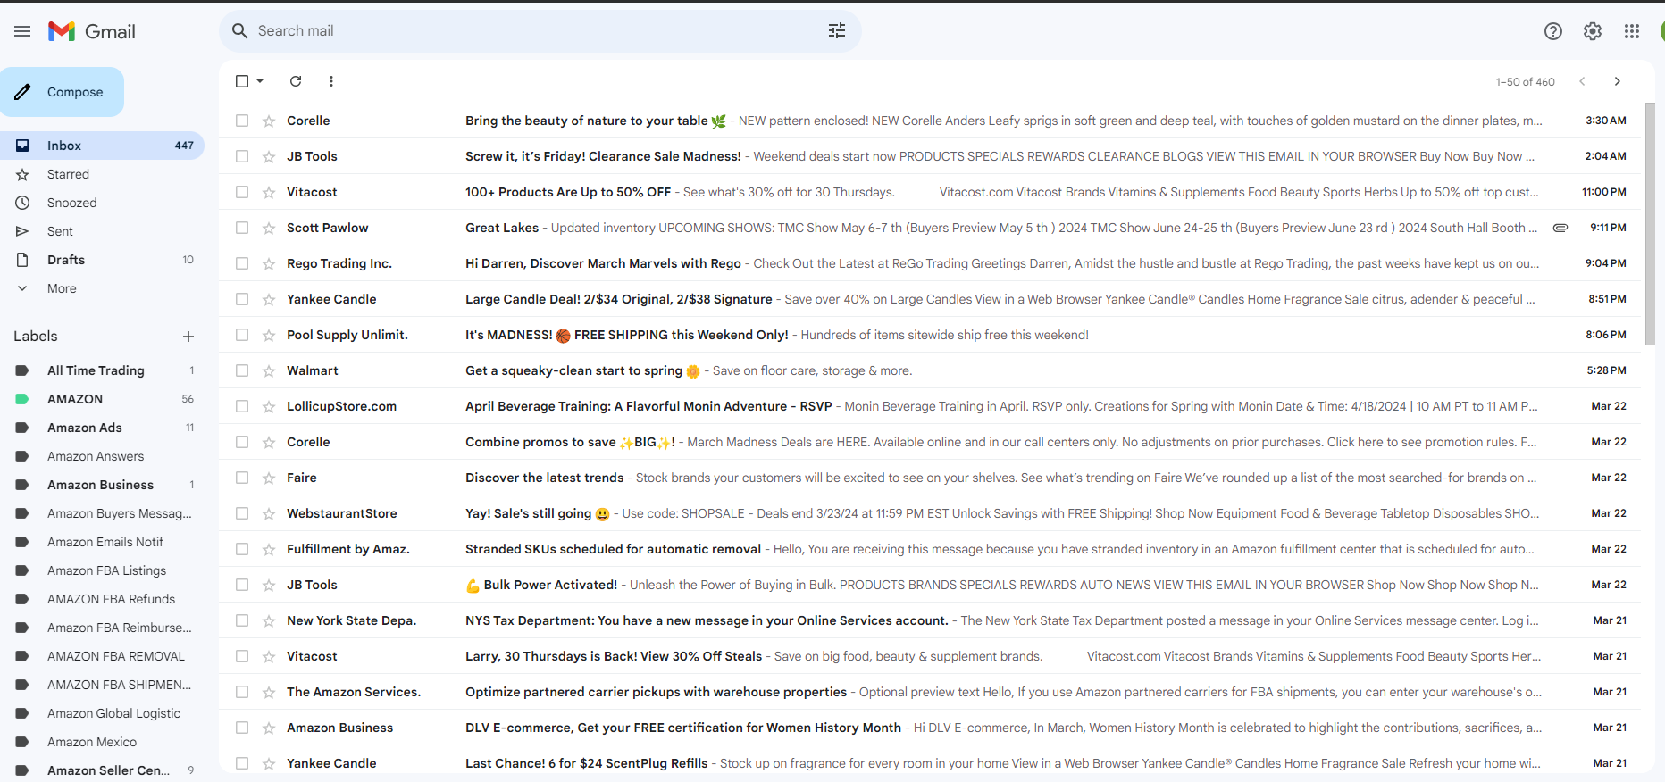Open the Stranded SKUs scheduled for removal email
Image resolution: width=1665 pixels, height=782 pixels.
point(931,549)
